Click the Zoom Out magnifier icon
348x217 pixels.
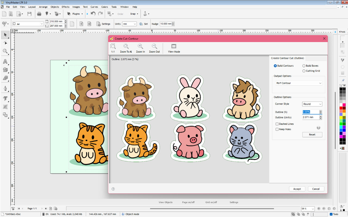(154, 47)
